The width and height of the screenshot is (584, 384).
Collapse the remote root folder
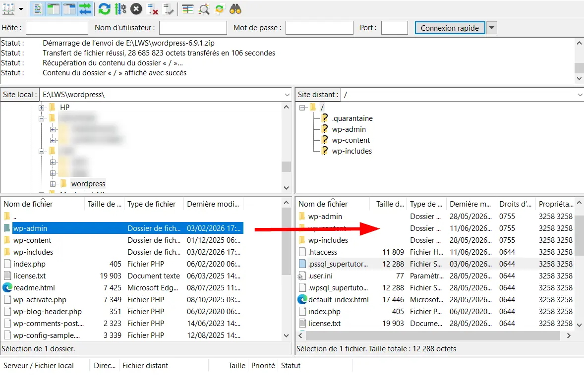coord(302,108)
